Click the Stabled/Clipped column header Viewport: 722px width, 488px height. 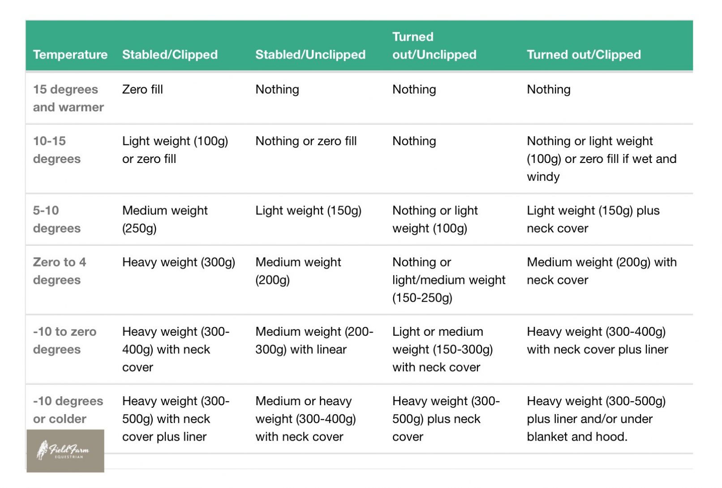point(170,55)
